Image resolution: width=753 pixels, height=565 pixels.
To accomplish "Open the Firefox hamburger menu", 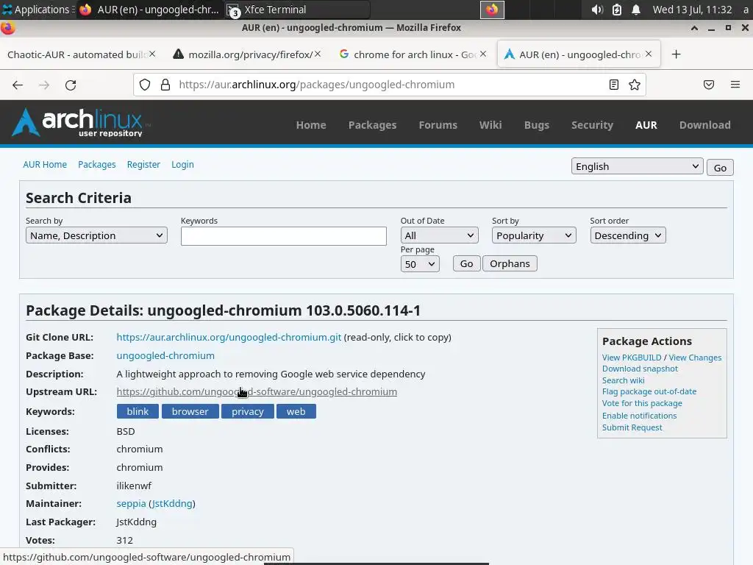I will 735,85.
